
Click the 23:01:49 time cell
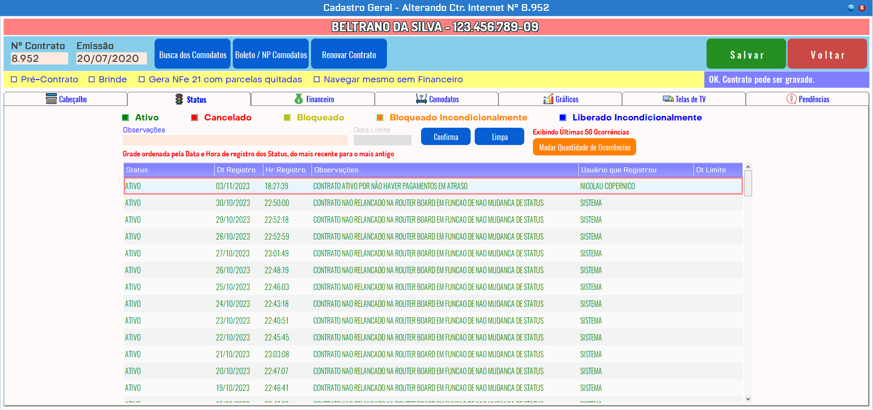click(276, 253)
